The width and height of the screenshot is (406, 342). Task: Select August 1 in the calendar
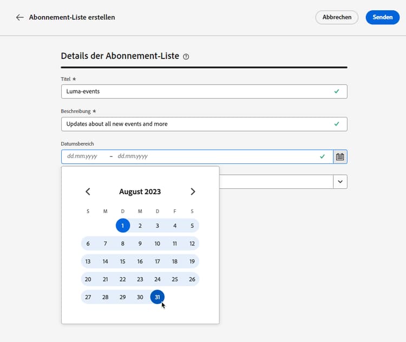point(123,226)
